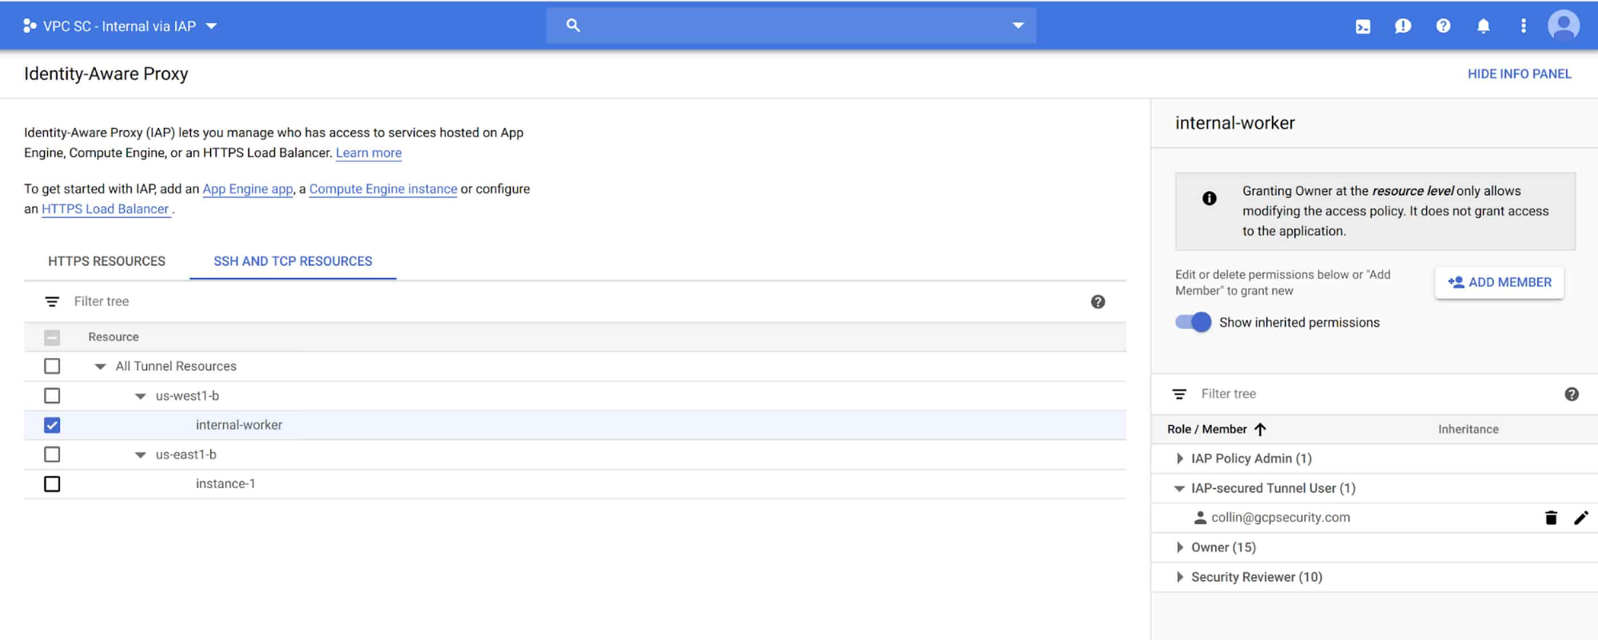Check the us-west1-b checkbox

(52, 396)
